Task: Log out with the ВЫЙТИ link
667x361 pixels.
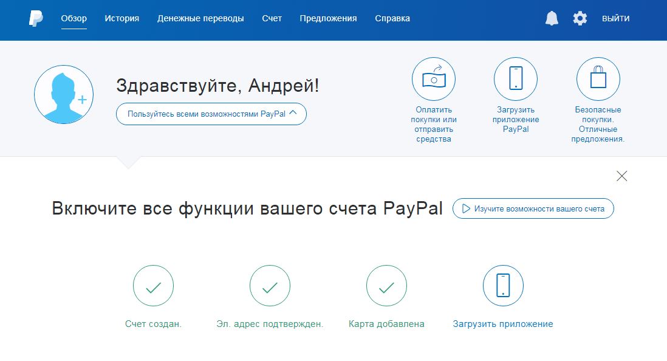Action: point(615,18)
